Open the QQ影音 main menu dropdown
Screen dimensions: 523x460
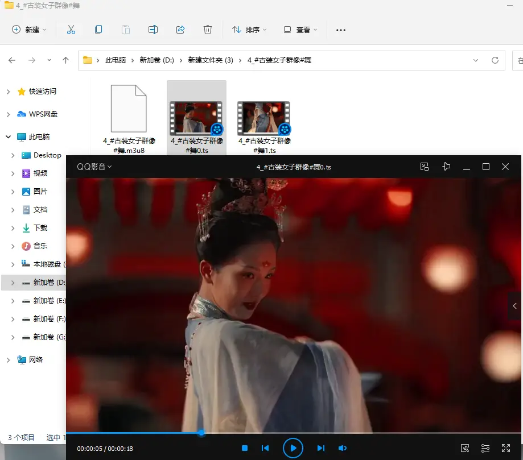tap(94, 167)
